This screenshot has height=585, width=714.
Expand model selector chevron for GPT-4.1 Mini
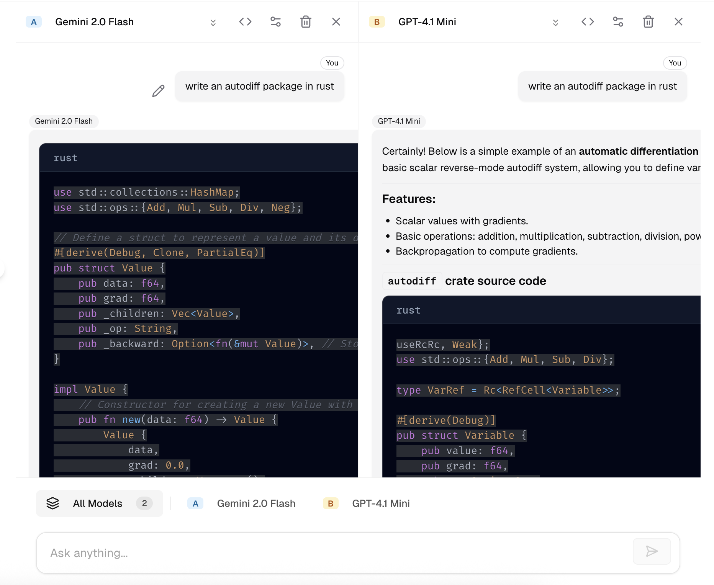click(x=555, y=22)
